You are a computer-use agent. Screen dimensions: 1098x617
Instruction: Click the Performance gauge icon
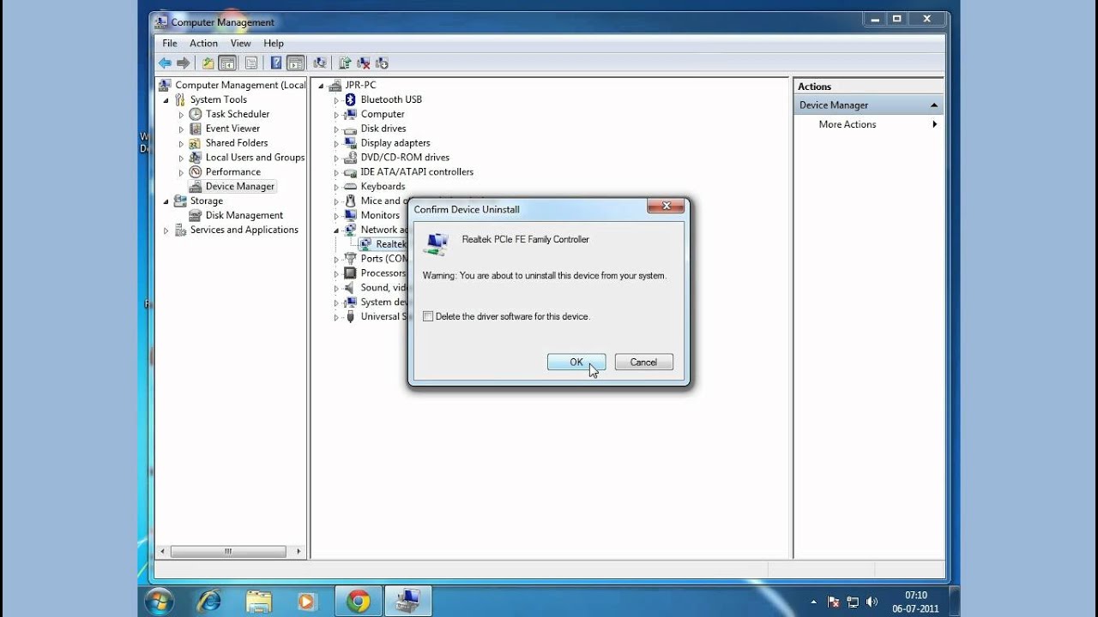pos(196,172)
